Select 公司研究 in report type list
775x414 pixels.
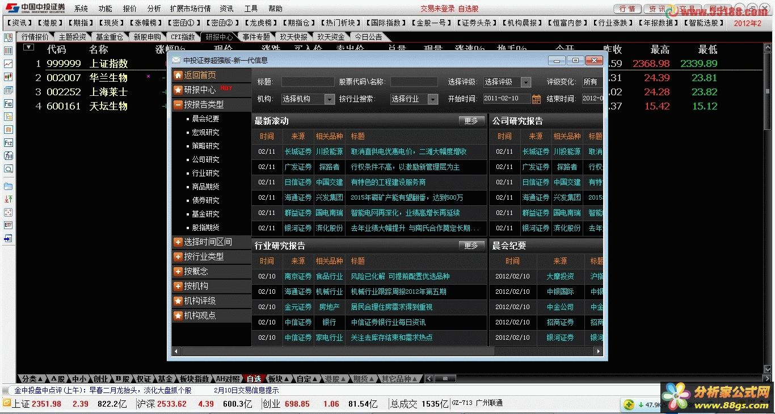coord(205,159)
